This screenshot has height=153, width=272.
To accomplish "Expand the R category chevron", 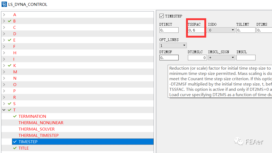I will tap(4, 97).
